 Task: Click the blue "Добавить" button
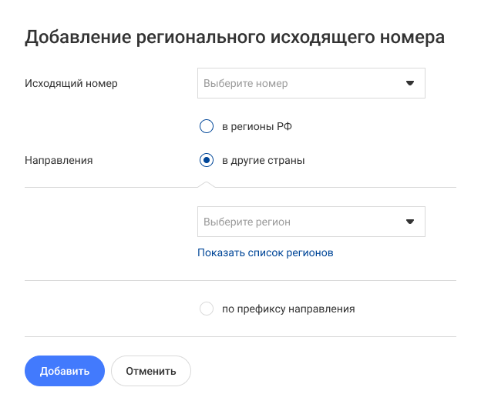(65, 371)
